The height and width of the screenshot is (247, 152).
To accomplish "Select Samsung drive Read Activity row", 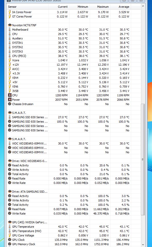I will pos(69,196).
